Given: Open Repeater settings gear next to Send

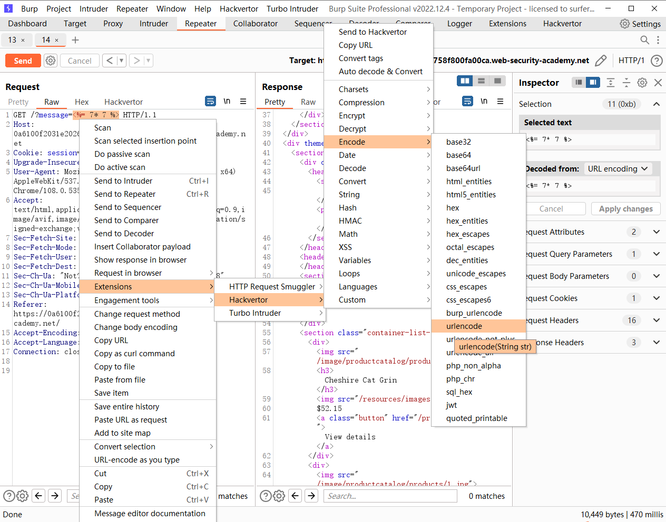Looking at the screenshot, I should tap(51, 61).
